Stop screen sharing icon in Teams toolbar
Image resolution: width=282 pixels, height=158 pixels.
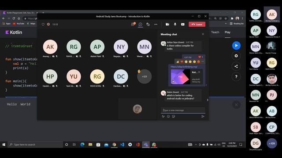pyautogui.click(x=183, y=24)
